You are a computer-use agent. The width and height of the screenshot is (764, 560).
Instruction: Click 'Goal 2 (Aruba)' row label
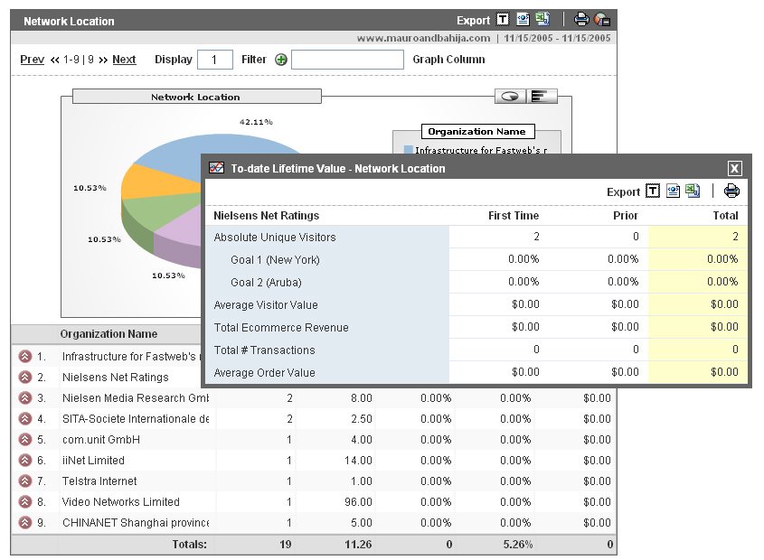[266, 283]
